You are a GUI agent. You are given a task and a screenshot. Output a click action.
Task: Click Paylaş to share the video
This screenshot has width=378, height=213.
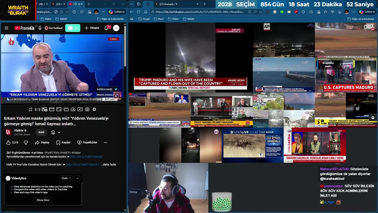pyautogui.click(x=42, y=142)
